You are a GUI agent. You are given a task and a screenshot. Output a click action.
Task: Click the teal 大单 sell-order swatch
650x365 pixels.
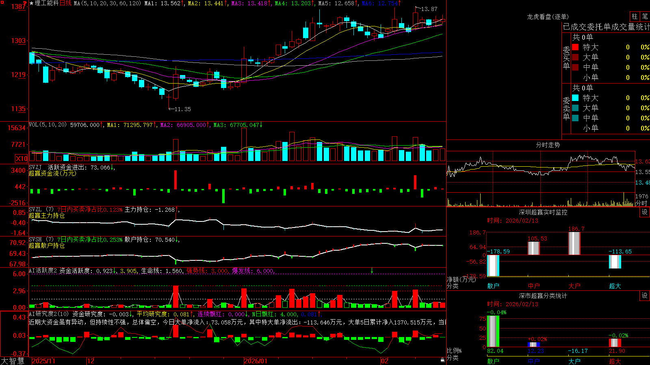tap(575, 108)
